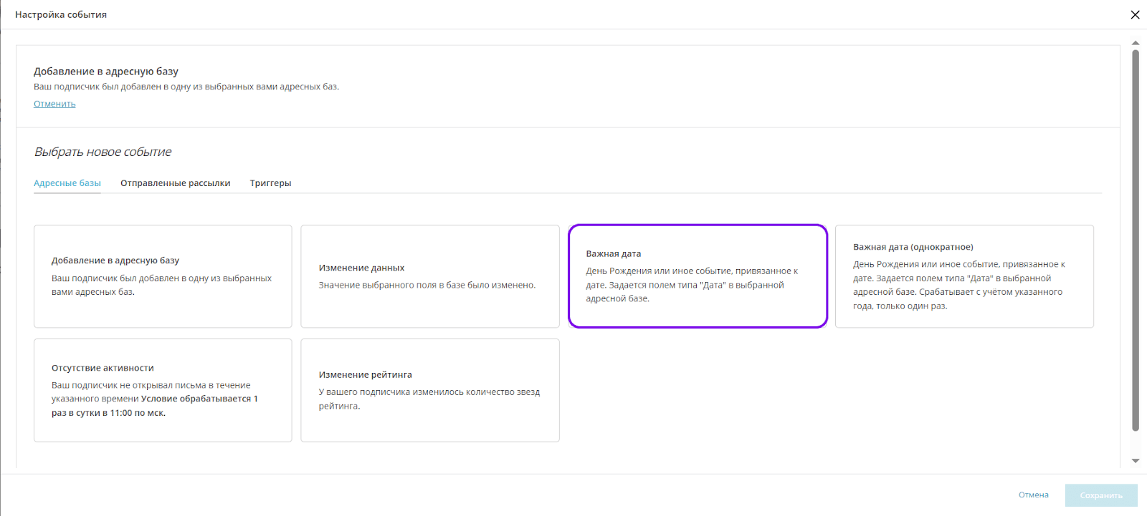Click the Сохранить button
This screenshot has height=516, width=1147.
point(1101,495)
